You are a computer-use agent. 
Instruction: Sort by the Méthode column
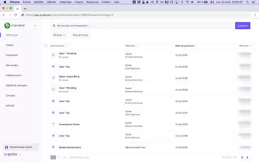click(131, 46)
